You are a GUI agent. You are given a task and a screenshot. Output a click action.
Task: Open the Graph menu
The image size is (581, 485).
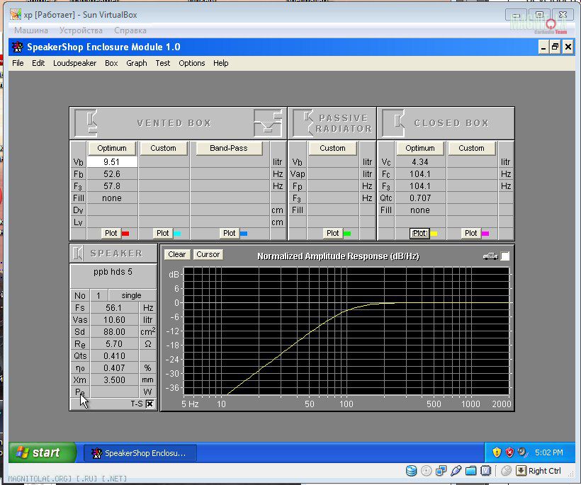click(137, 63)
